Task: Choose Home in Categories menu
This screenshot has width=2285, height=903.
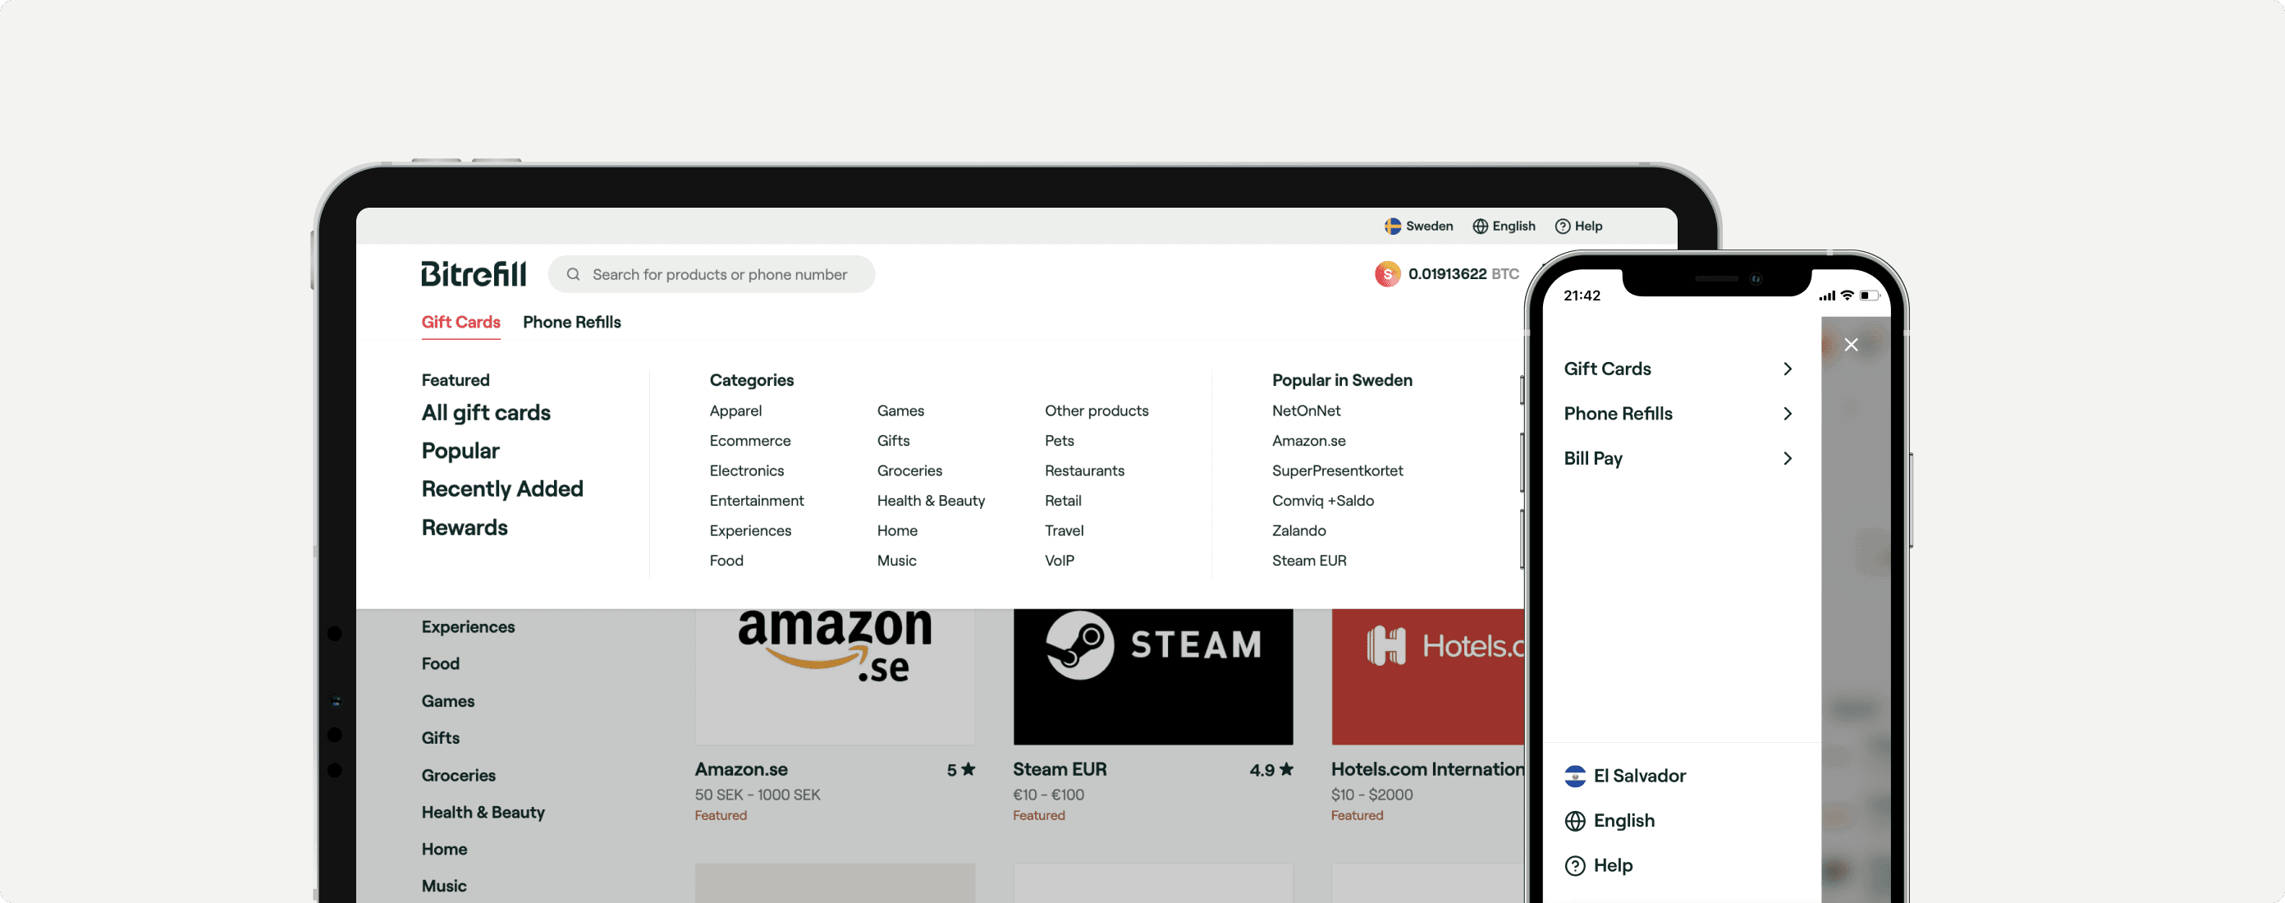Action: point(897,531)
